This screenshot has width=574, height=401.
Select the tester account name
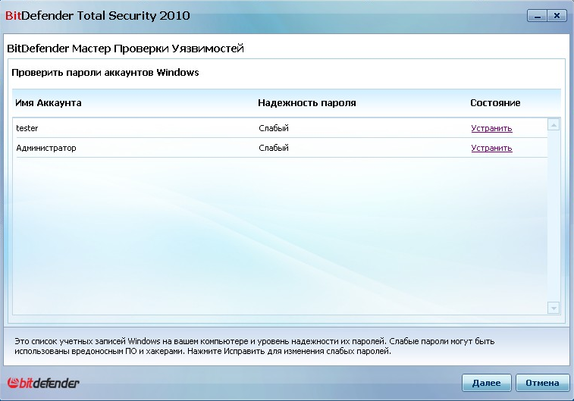[x=27, y=128]
